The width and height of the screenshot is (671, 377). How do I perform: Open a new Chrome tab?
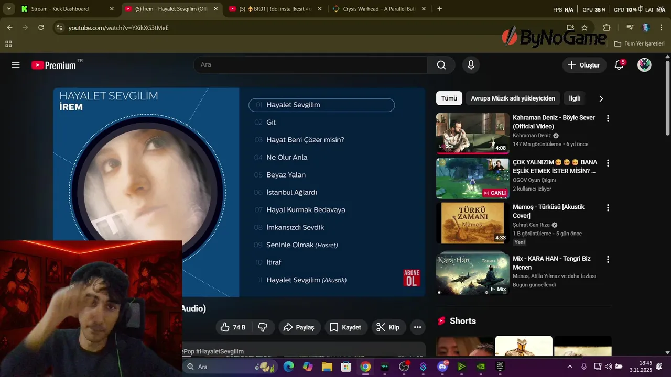pyautogui.click(x=439, y=9)
